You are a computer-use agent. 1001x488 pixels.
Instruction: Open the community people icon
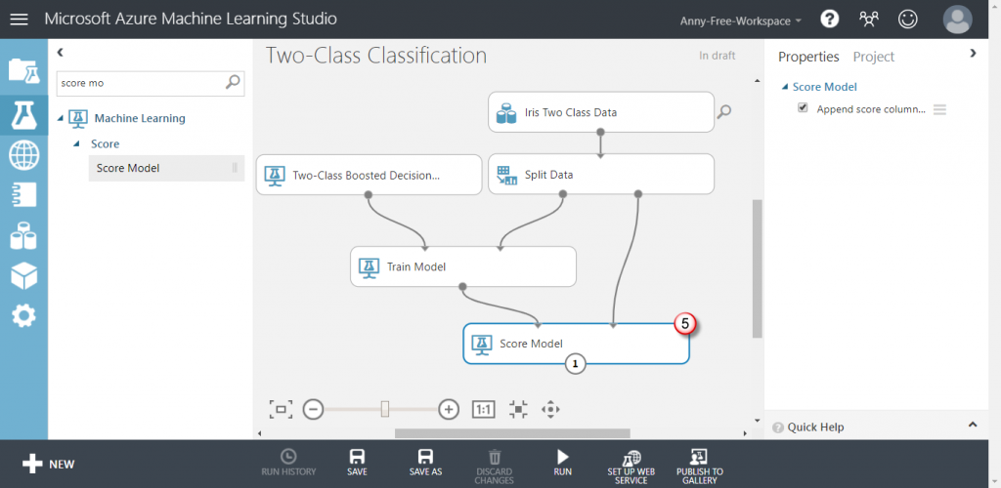click(x=868, y=20)
